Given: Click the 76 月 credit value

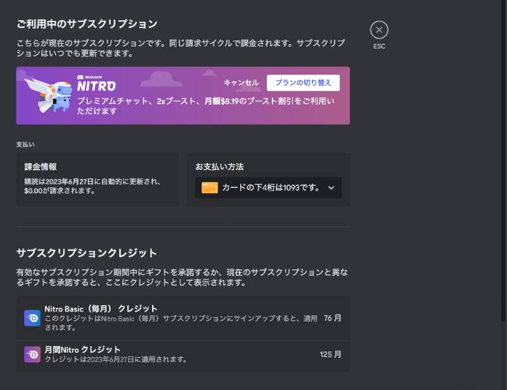Looking at the screenshot, I should [332, 318].
